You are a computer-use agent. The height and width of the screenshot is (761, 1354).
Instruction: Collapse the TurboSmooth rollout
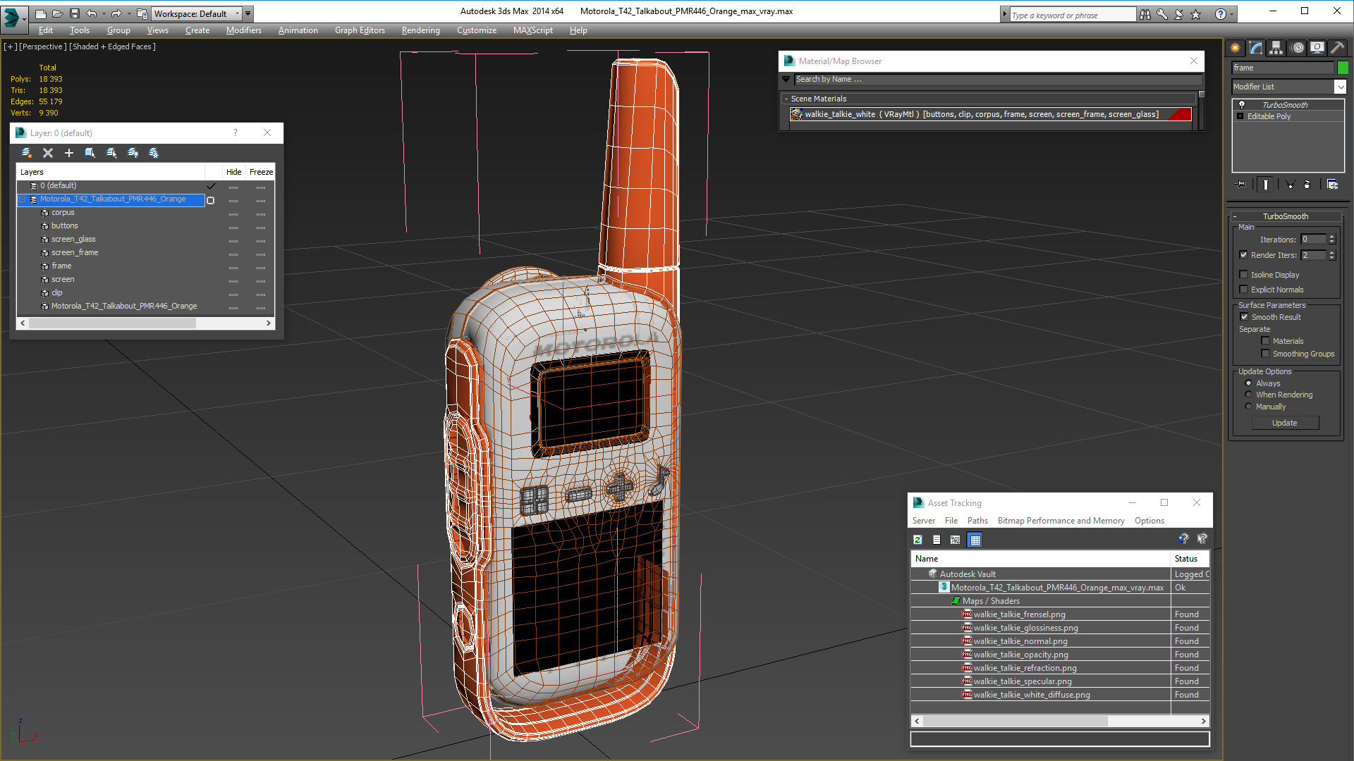click(1235, 216)
